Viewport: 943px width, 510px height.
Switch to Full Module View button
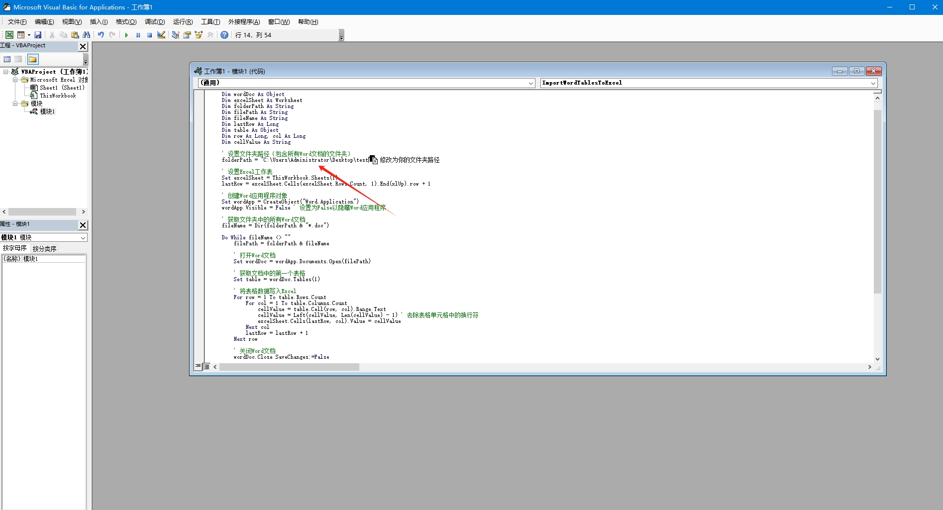click(207, 367)
